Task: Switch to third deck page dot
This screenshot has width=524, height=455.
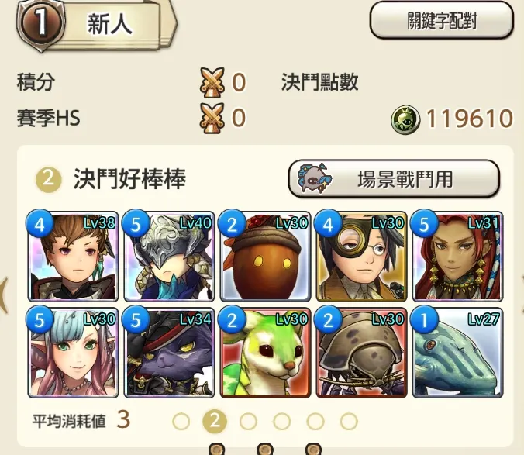Action: tap(248, 421)
